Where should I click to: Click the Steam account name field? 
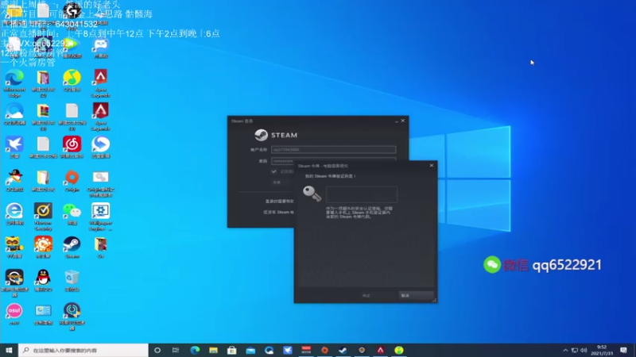[333, 149]
